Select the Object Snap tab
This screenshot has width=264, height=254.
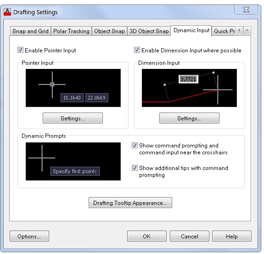109,31
